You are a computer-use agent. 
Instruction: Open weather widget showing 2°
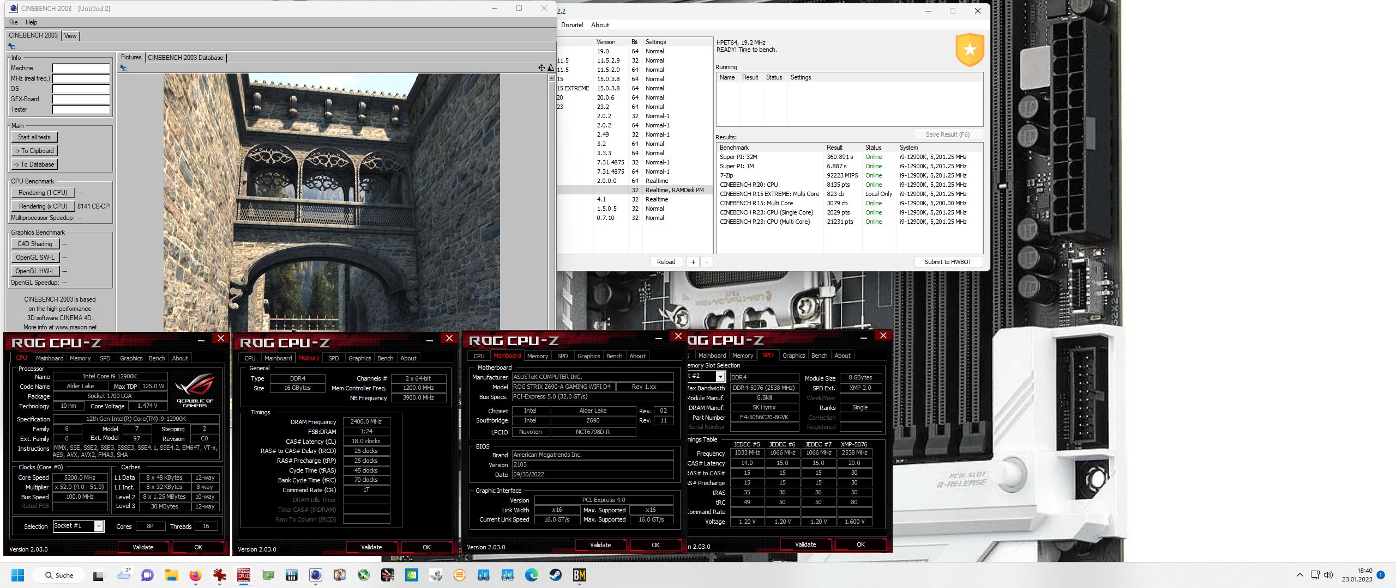[x=124, y=574]
